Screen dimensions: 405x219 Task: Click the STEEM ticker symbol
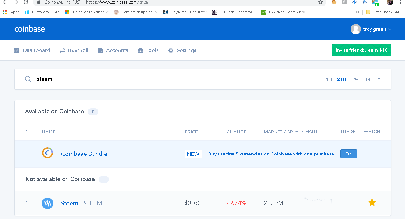[93, 203]
